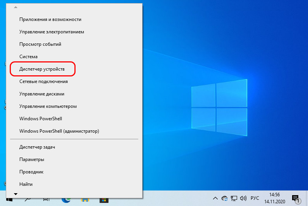
Task: Open the clock showing 14:56 14.11.2020
Action: tap(274, 198)
